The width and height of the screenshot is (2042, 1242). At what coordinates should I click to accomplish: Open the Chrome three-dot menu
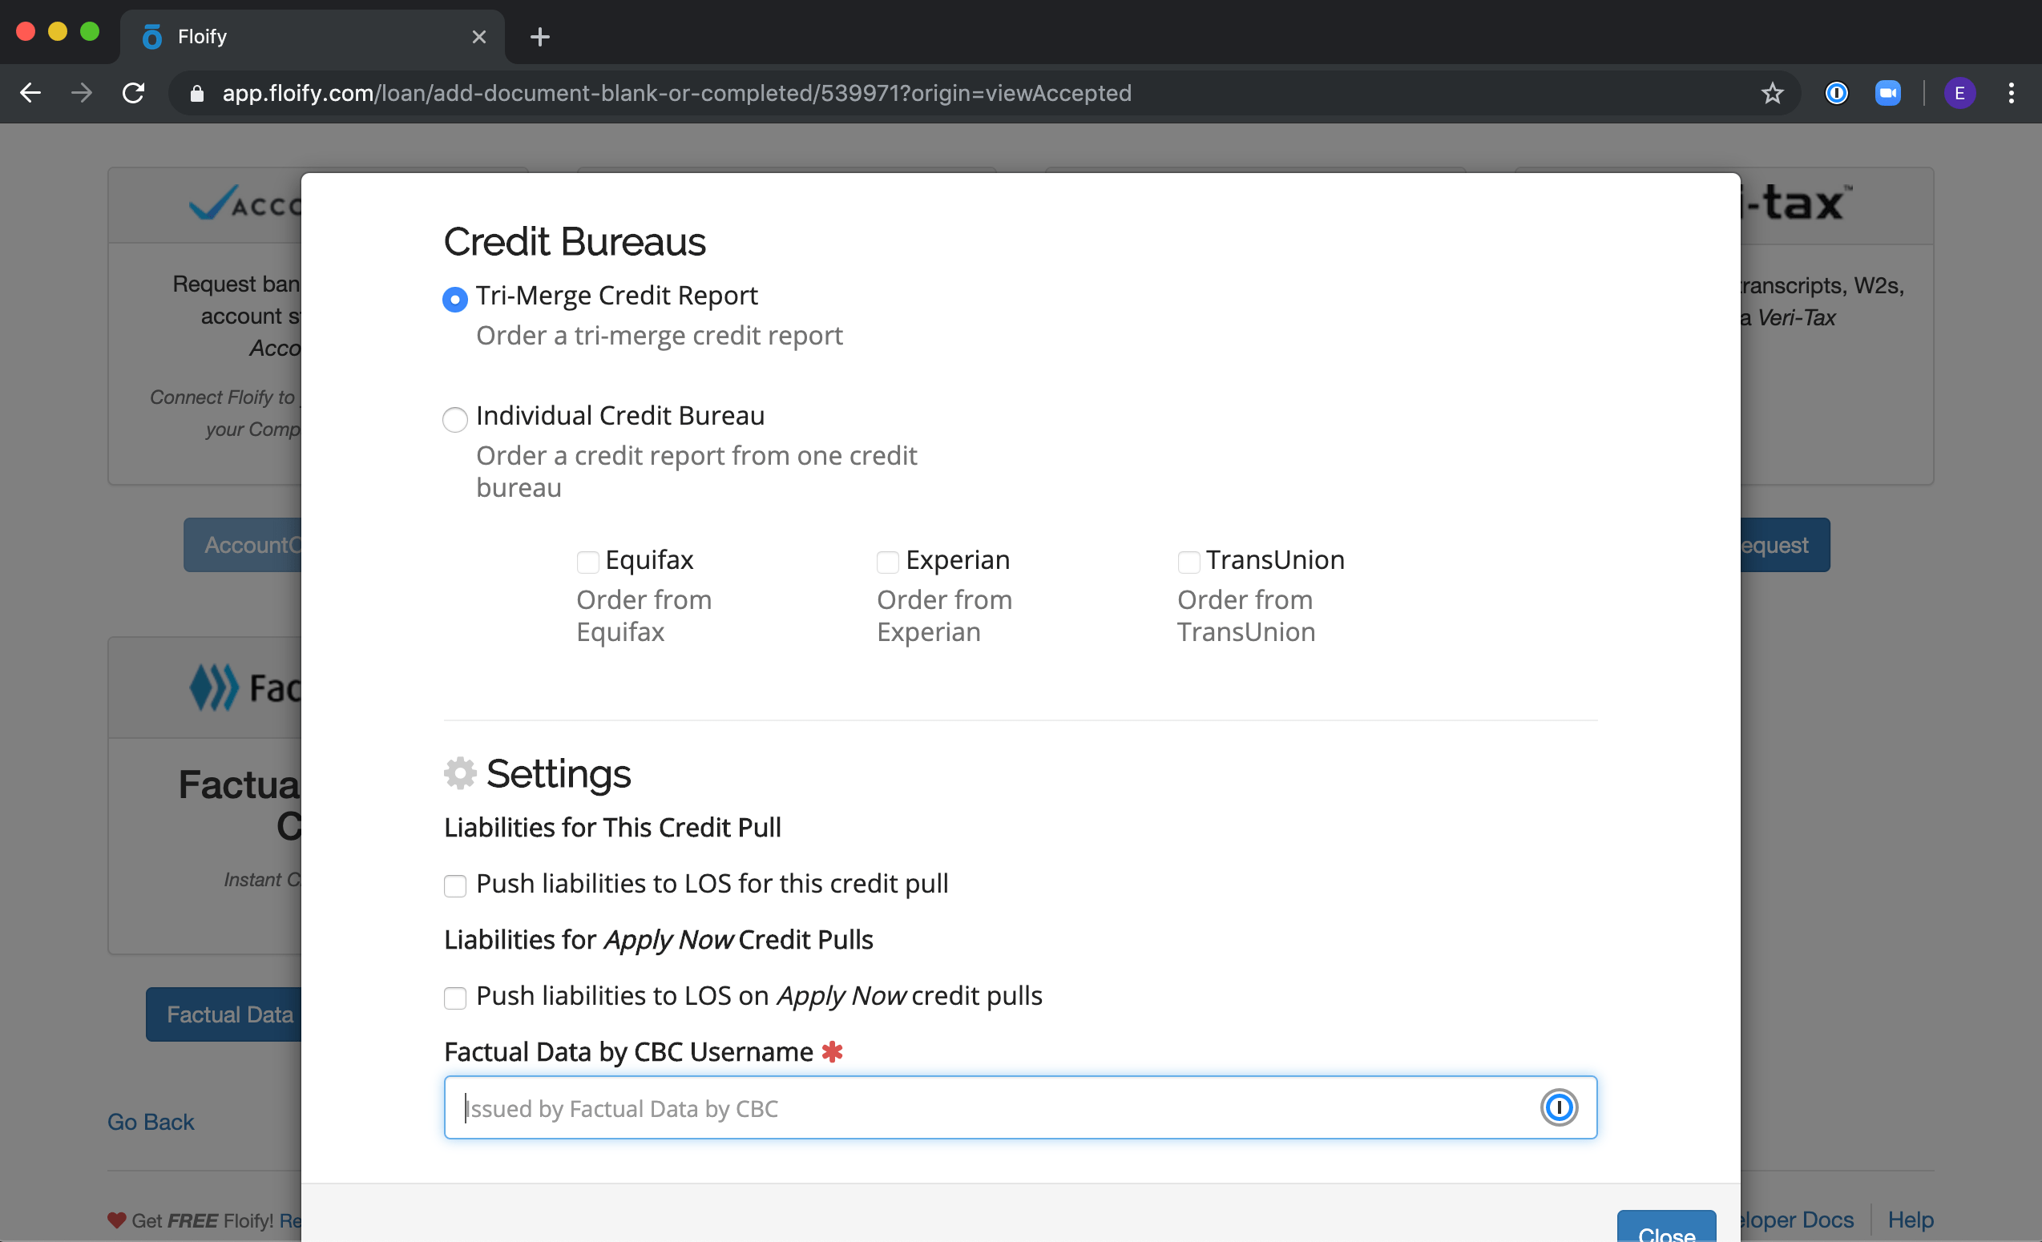[2012, 93]
